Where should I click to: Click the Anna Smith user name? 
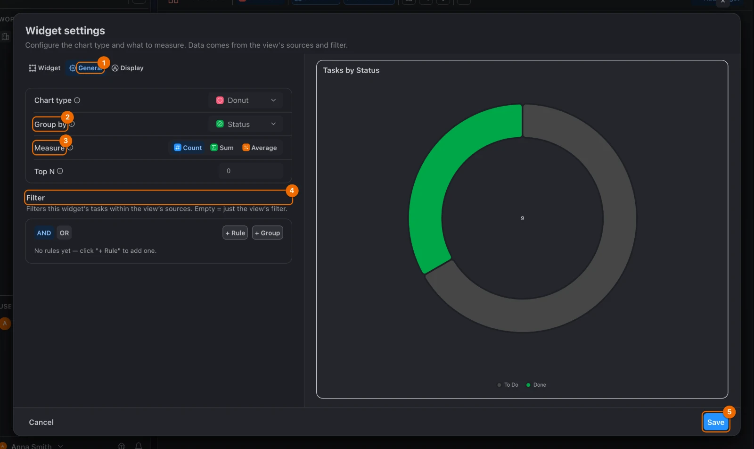pos(32,446)
